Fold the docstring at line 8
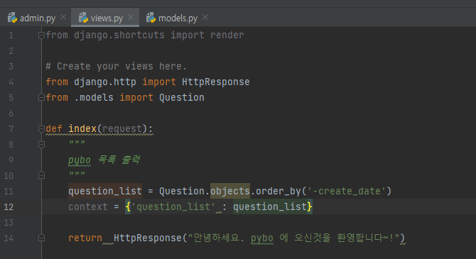 coord(42,145)
